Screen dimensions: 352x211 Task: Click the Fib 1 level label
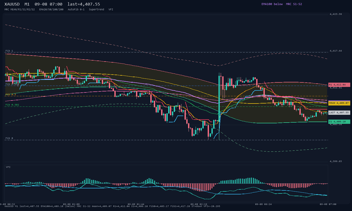[x=9, y=51]
